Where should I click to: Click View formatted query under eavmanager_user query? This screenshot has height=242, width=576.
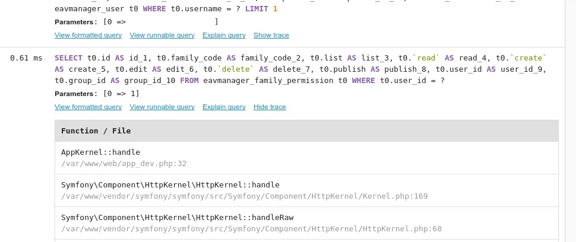(88, 35)
